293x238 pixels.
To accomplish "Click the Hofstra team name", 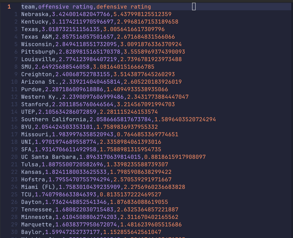I will (x=33, y=179).
